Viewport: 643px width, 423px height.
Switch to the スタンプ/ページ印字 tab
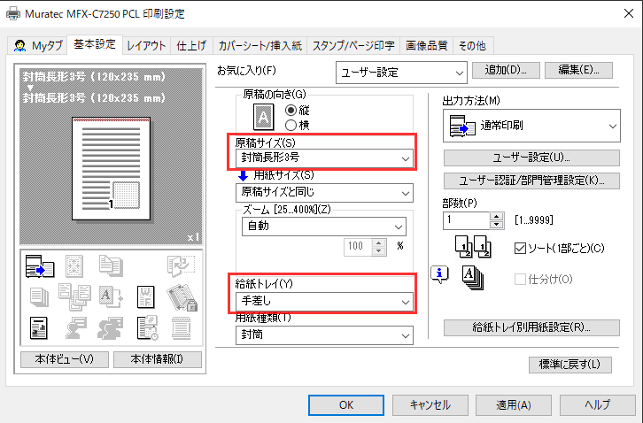click(x=353, y=45)
